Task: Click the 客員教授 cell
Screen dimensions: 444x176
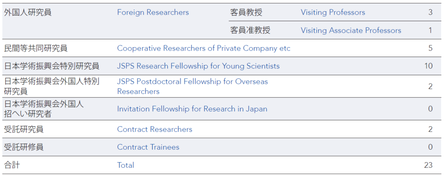Action: [246, 13]
